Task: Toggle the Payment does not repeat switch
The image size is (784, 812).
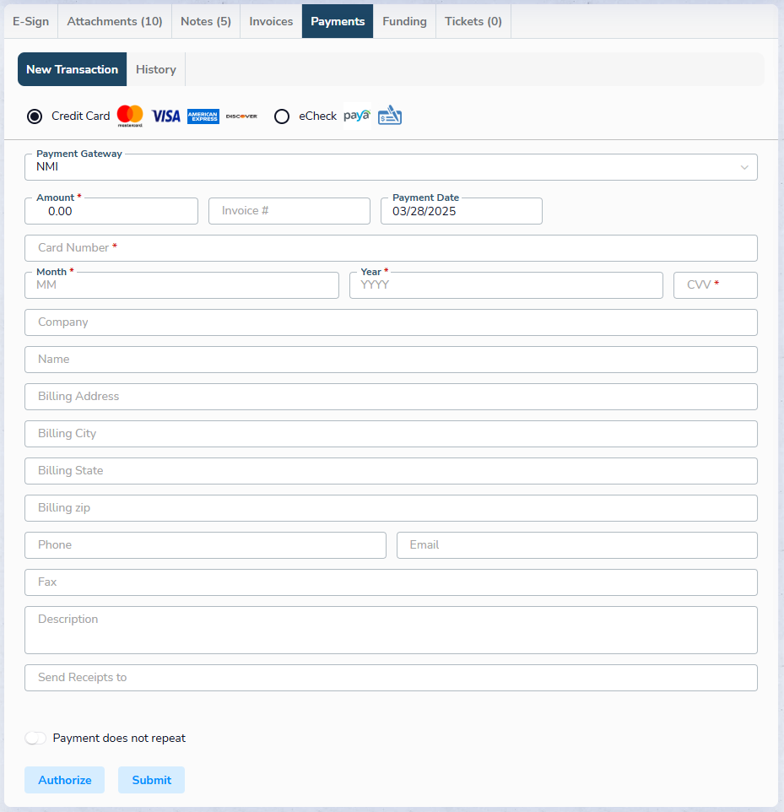Action: pos(35,738)
